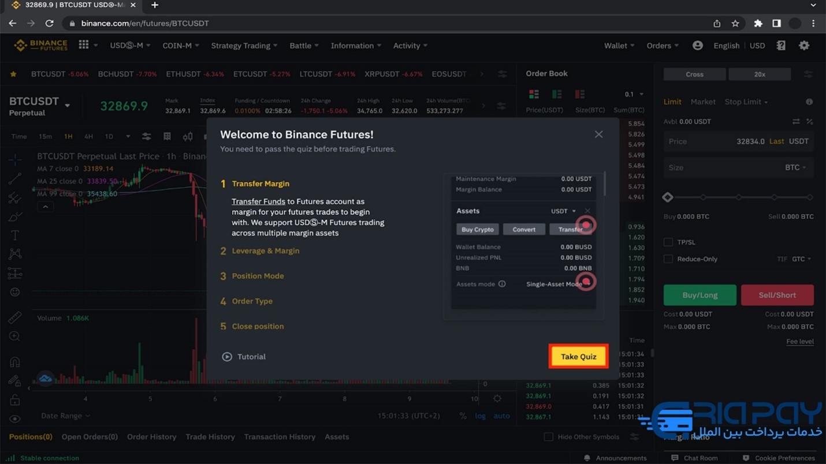
Task: Open the help center icon in header
Action: point(781,46)
